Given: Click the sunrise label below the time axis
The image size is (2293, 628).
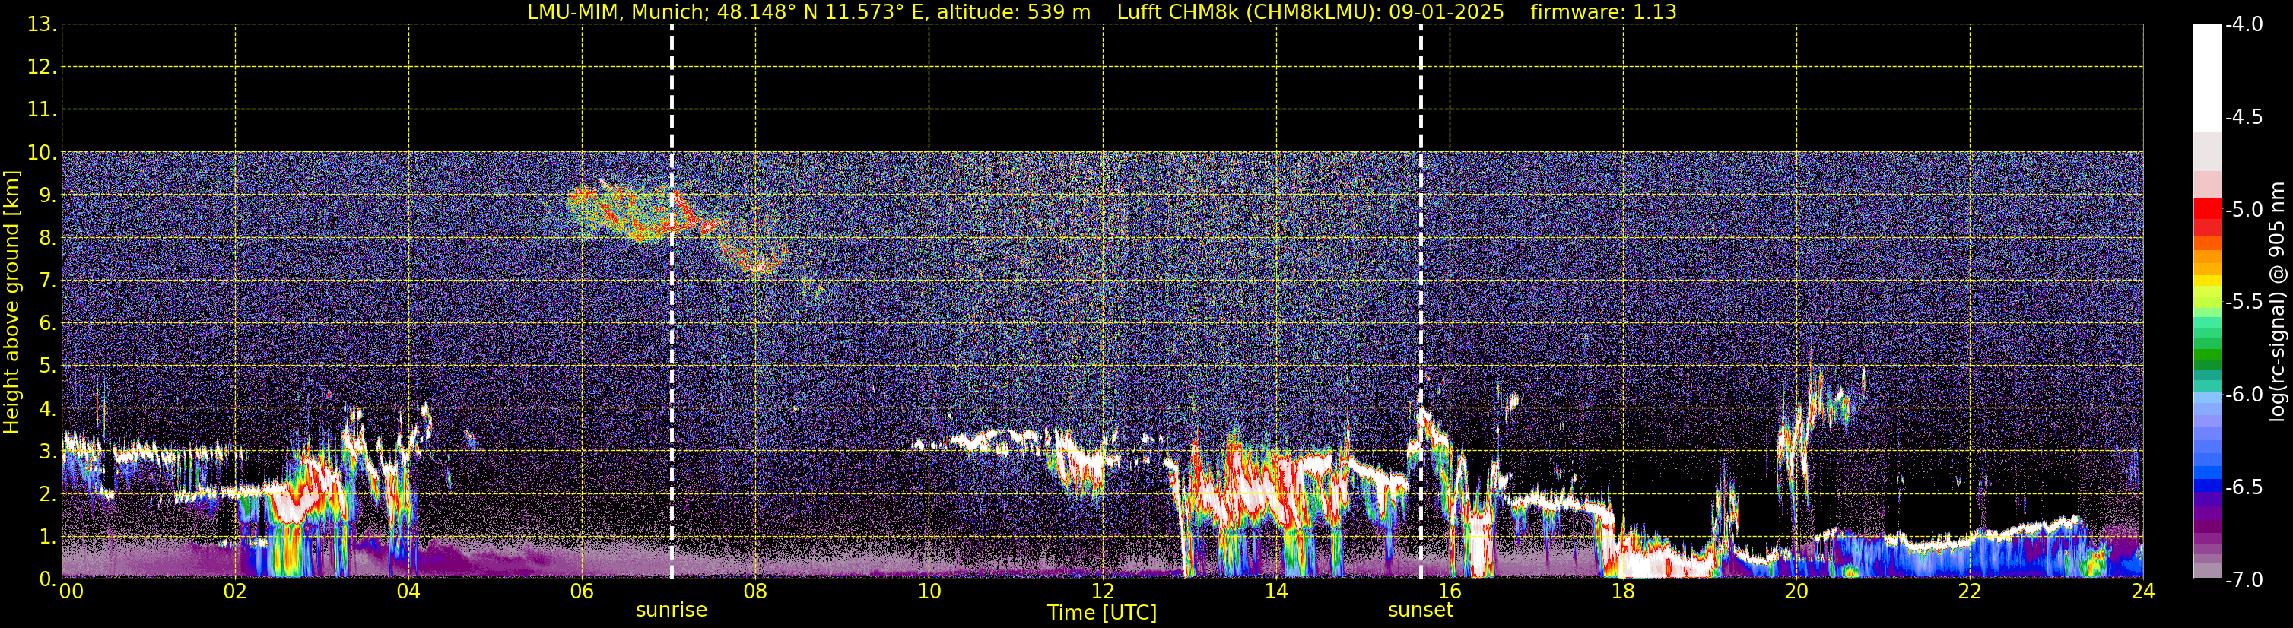Looking at the screenshot, I should coord(671,611).
